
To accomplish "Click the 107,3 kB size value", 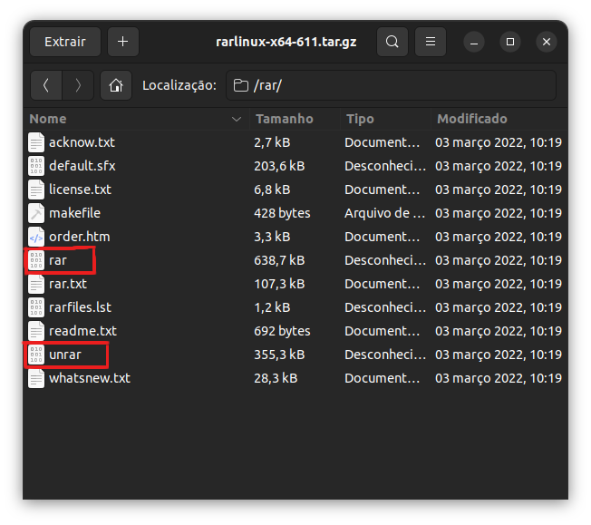I will (x=279, y=284).
